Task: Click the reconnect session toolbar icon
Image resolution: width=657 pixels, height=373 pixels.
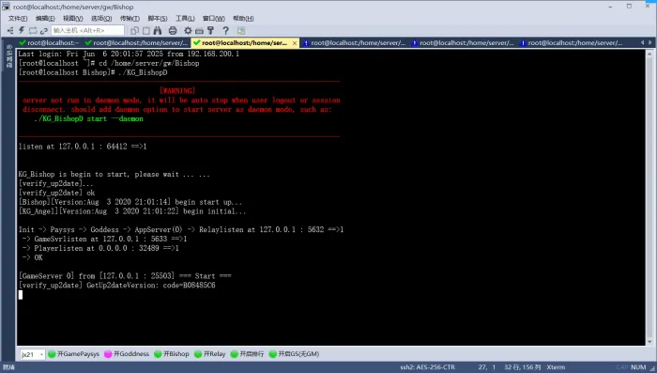Action: pos(33,31)
